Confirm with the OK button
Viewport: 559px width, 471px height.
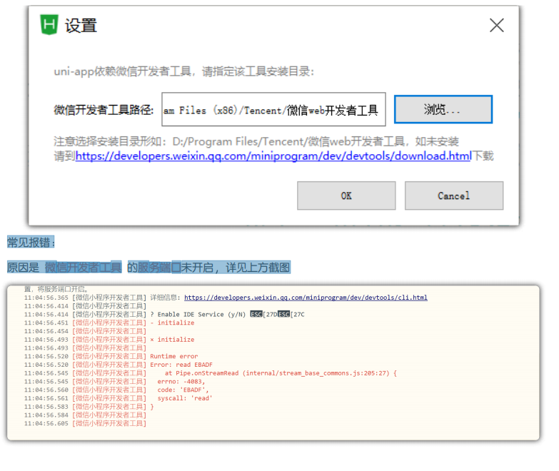346,196
